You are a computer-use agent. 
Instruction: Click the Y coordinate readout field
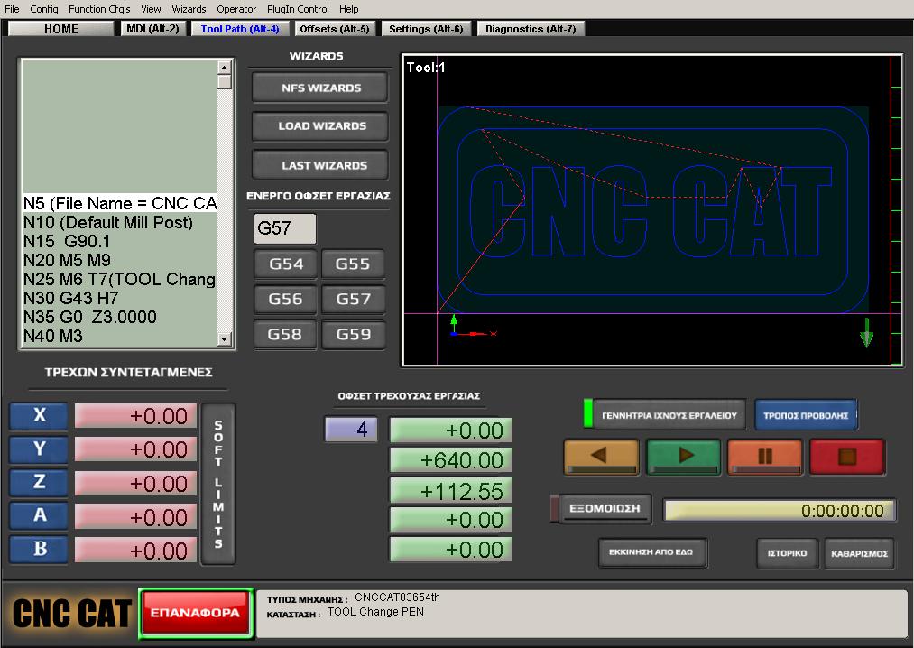click(x=134, y=449)
